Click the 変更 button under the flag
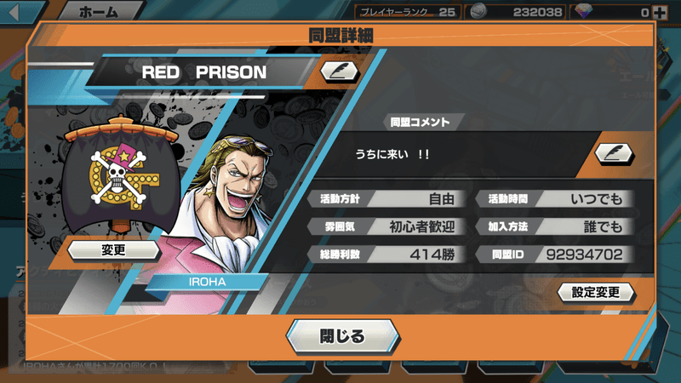Screen dimensions: 681x383 pos(113,249)
